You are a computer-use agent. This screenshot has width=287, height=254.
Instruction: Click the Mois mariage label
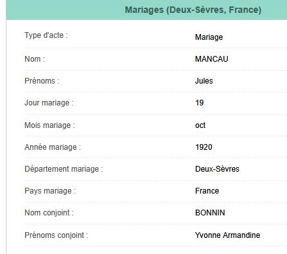pyautogui.click(x=49, y=125)
